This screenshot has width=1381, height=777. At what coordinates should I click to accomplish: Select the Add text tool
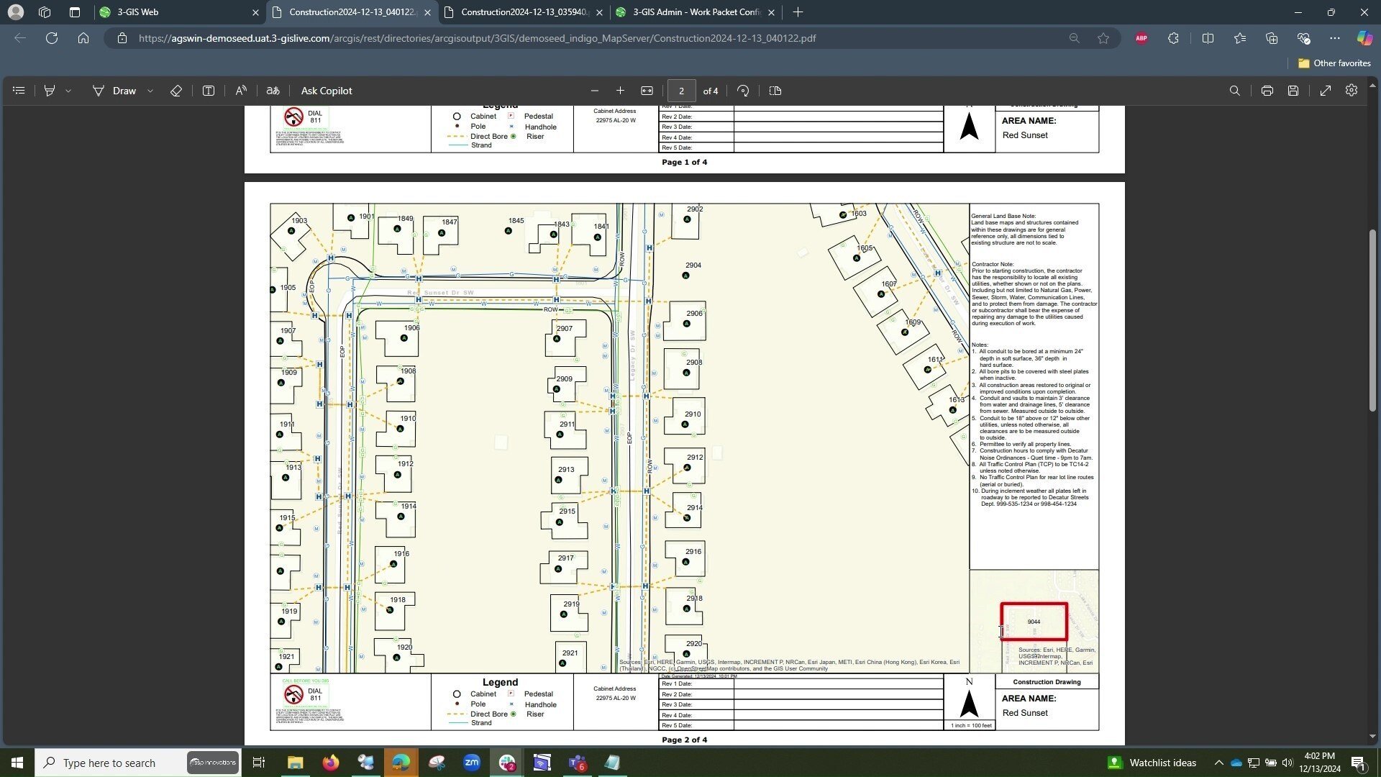pos(209,90)
